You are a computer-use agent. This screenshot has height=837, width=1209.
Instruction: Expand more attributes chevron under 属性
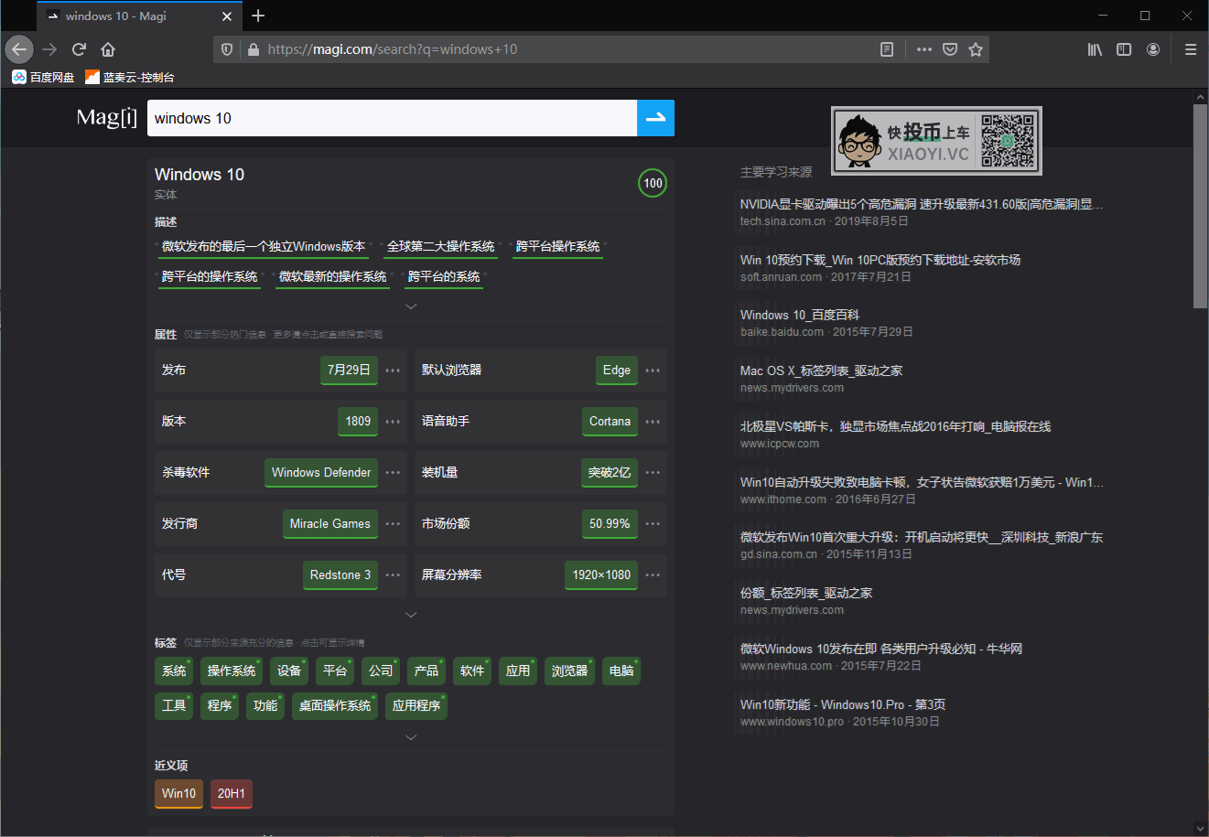[411, 615]
